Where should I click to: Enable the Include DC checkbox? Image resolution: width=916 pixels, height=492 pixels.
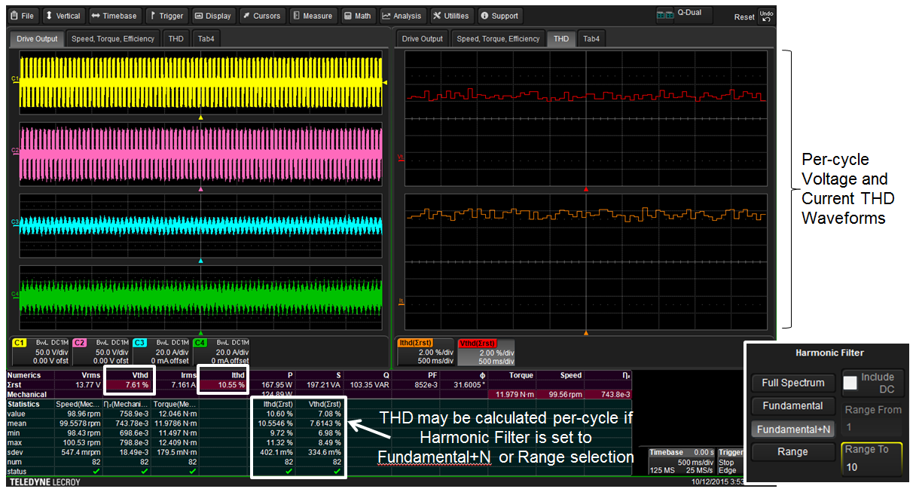tap(850, 382)
